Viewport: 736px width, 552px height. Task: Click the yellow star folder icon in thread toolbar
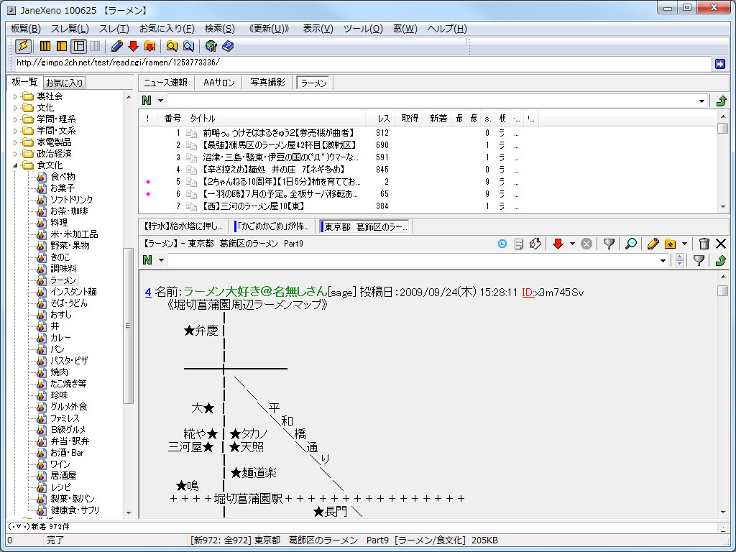(670, 244)
